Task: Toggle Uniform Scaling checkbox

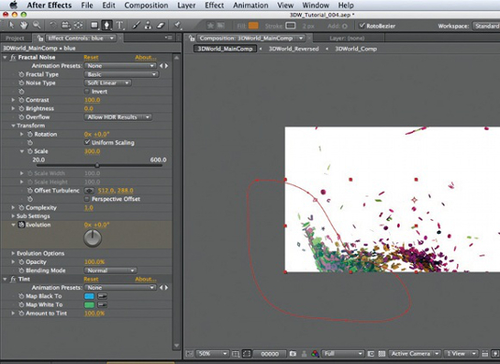Action: pos(87,142)
